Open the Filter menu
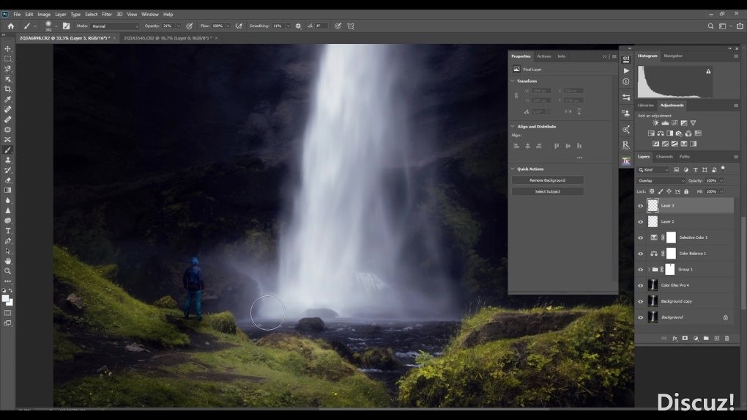747x420 pixels. click(107, 15)
